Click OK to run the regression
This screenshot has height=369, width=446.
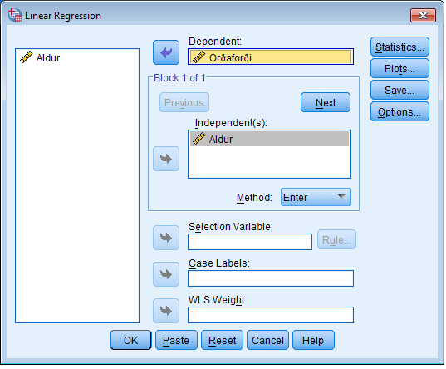pyautogui.click(x=130, y=340)
